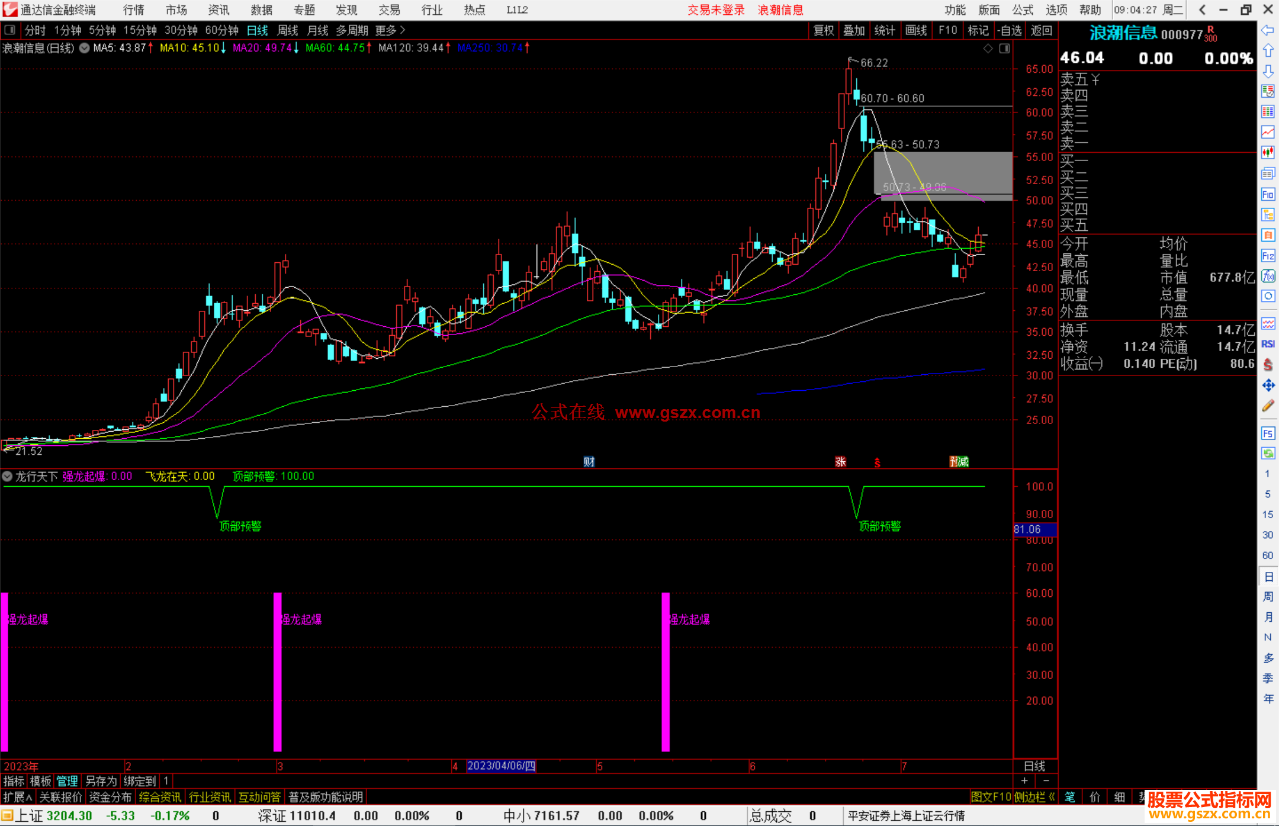Image resolution: width=1279 pixels, height=826 pixels.
Task: Toggle the MA indicator circle next to 浪潮信息(日线)
Action: click(85, 48)
